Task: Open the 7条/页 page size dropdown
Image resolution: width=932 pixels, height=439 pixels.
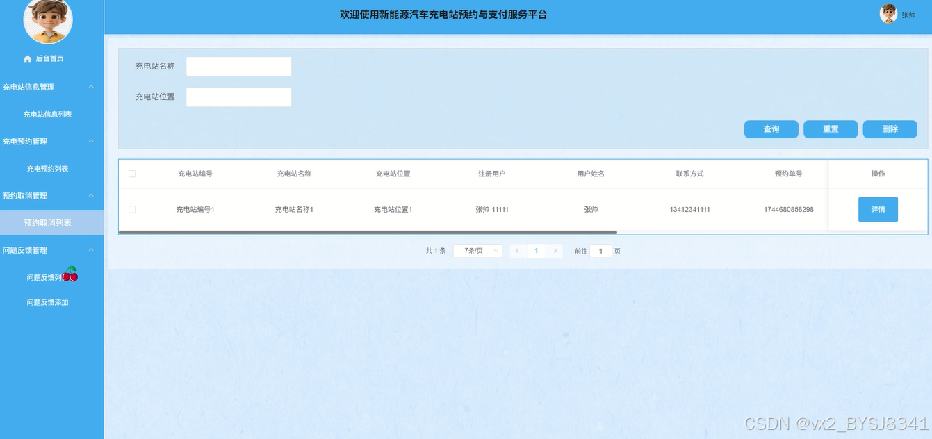Action: point(477,251)
